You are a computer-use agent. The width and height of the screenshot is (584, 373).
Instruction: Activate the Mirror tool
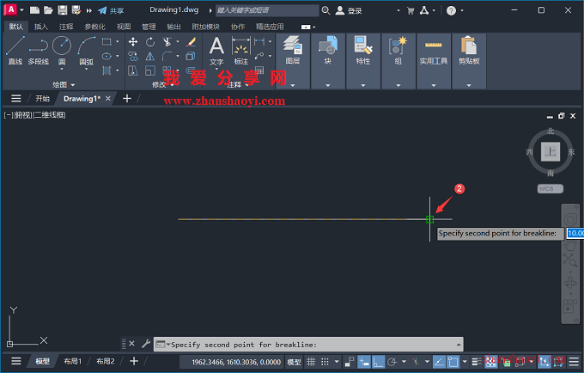coord(150,56)
